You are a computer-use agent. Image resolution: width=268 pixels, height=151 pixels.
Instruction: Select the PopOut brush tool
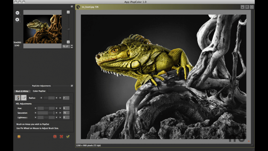click(x=18, y=98)
